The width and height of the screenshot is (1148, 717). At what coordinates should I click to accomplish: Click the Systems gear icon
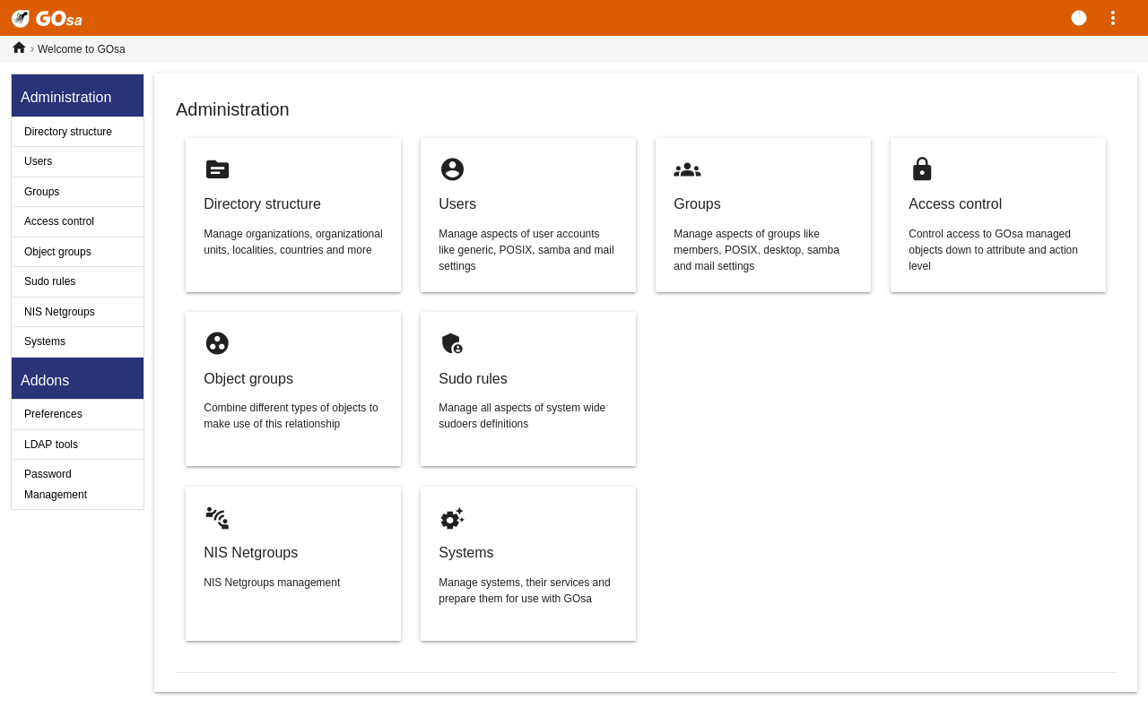pos(452,518)
